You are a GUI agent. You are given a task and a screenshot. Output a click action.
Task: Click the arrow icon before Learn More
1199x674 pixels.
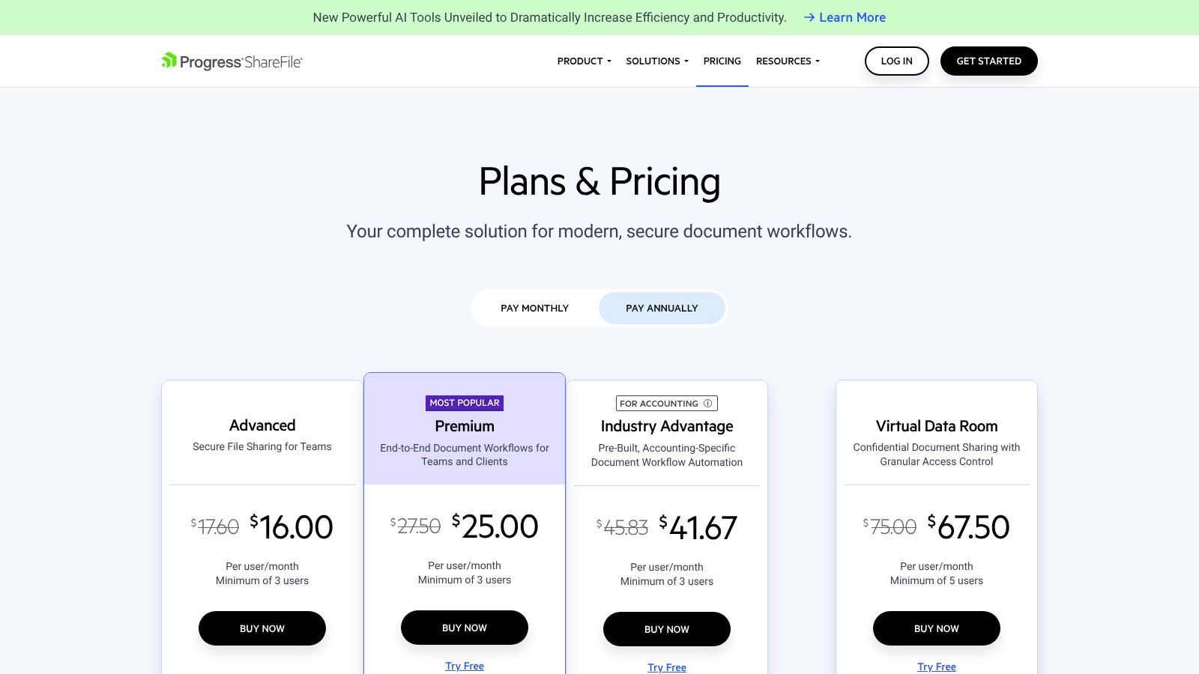[809, 17]
